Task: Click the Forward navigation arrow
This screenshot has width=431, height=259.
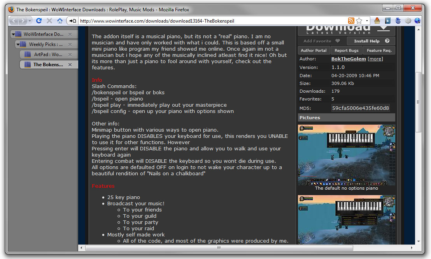Action: [x=23, y=21]
